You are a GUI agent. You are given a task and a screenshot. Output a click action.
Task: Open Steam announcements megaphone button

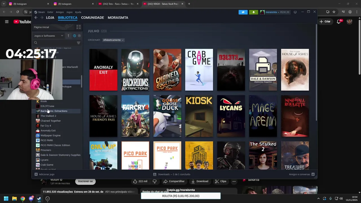click(x=243, y=12)
